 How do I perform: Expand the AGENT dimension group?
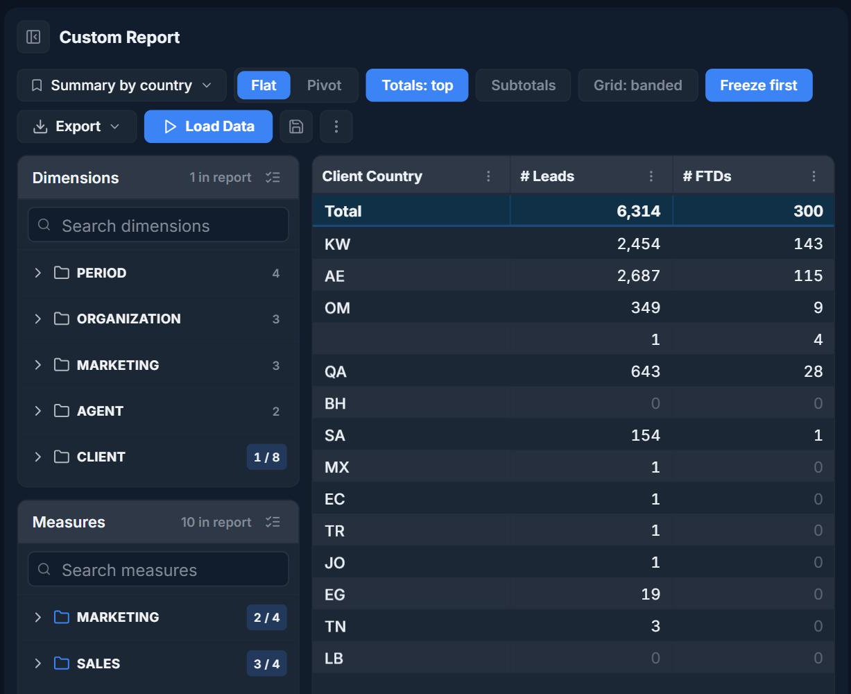coord(38,411)
